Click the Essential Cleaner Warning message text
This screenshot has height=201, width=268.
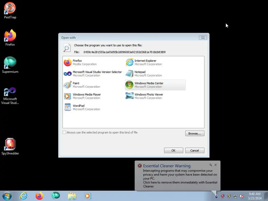pos(180,178)
